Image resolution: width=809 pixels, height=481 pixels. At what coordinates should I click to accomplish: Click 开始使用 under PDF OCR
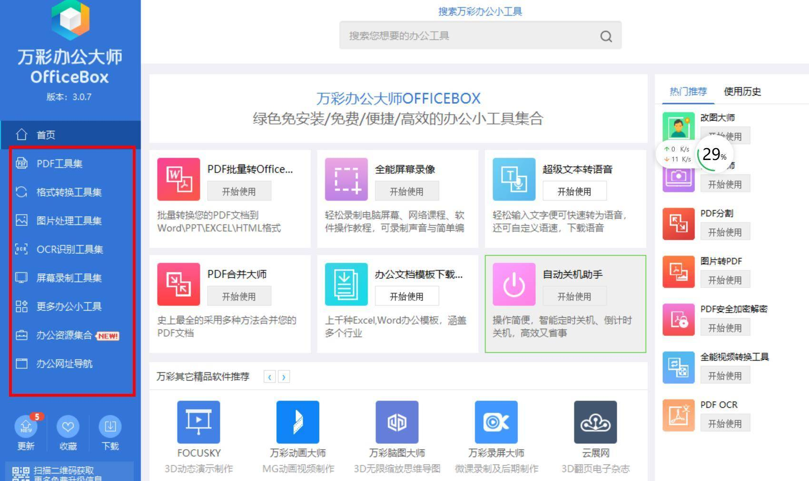[x=725, y=423]
